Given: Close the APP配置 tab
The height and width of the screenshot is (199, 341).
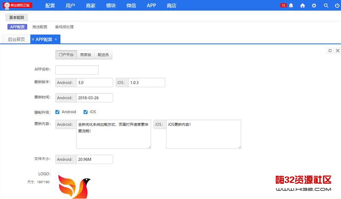Looking at the screenshot, I should (x=56, y=39).
